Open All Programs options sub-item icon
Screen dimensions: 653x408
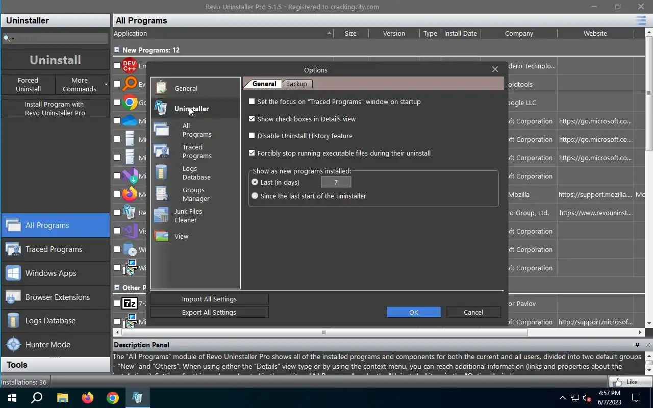(x=161, y=130)
